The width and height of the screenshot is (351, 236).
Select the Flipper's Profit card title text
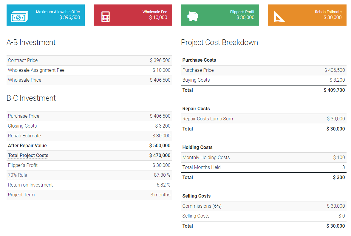point(242,12)
